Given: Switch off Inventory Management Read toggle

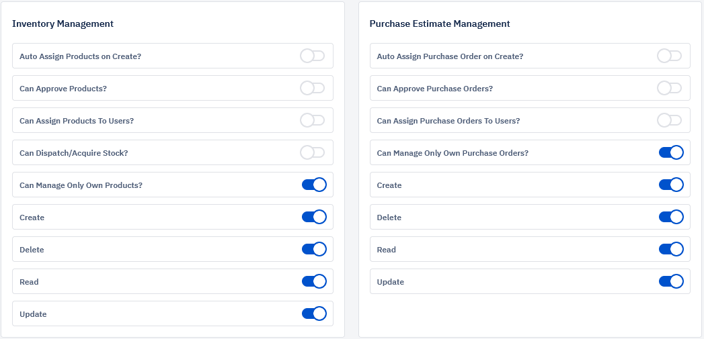Looking at the screenshot, I should (314, 281).
